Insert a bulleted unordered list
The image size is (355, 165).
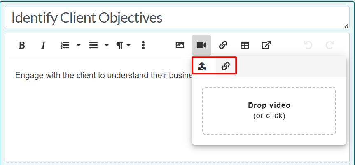click(93, 45)
